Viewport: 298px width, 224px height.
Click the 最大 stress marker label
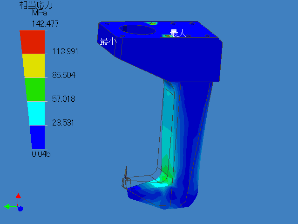[x=178, y=33]
